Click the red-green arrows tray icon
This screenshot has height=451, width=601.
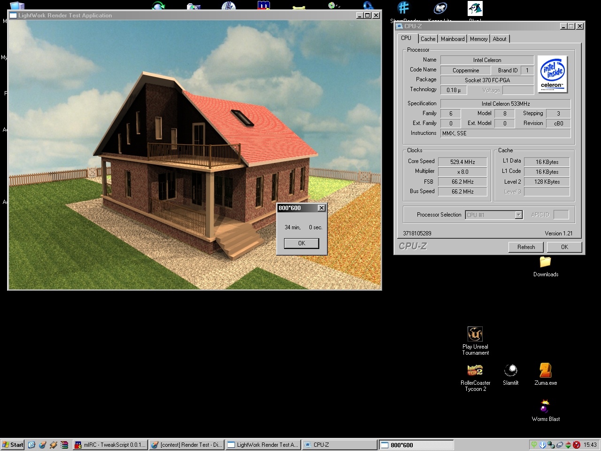click(x=568, y=445)
